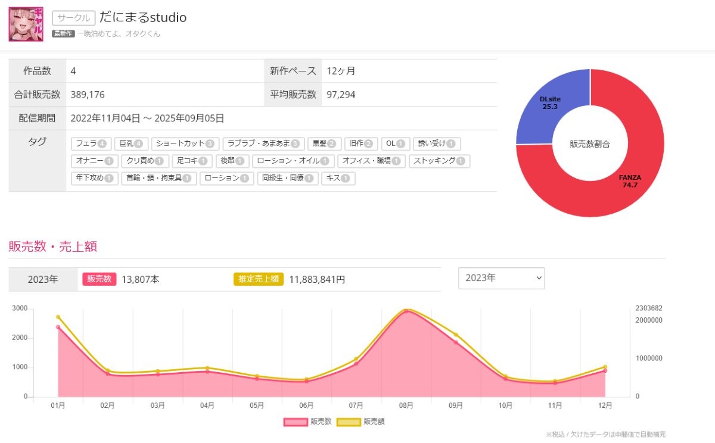
Task: Open the latest work title link
Action: pos(119,34)
